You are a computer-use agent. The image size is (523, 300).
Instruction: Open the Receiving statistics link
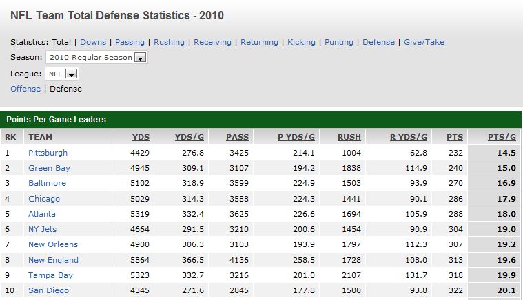click(x=212, y=42)
